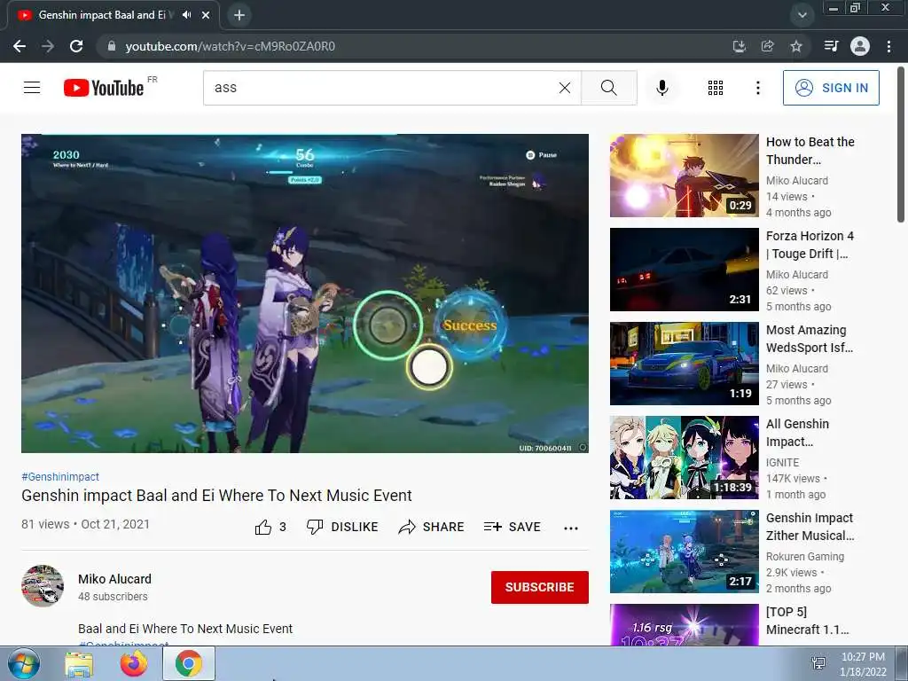
Task: Click TOP 5 Minecraft title text
Action: click(807, 621)
